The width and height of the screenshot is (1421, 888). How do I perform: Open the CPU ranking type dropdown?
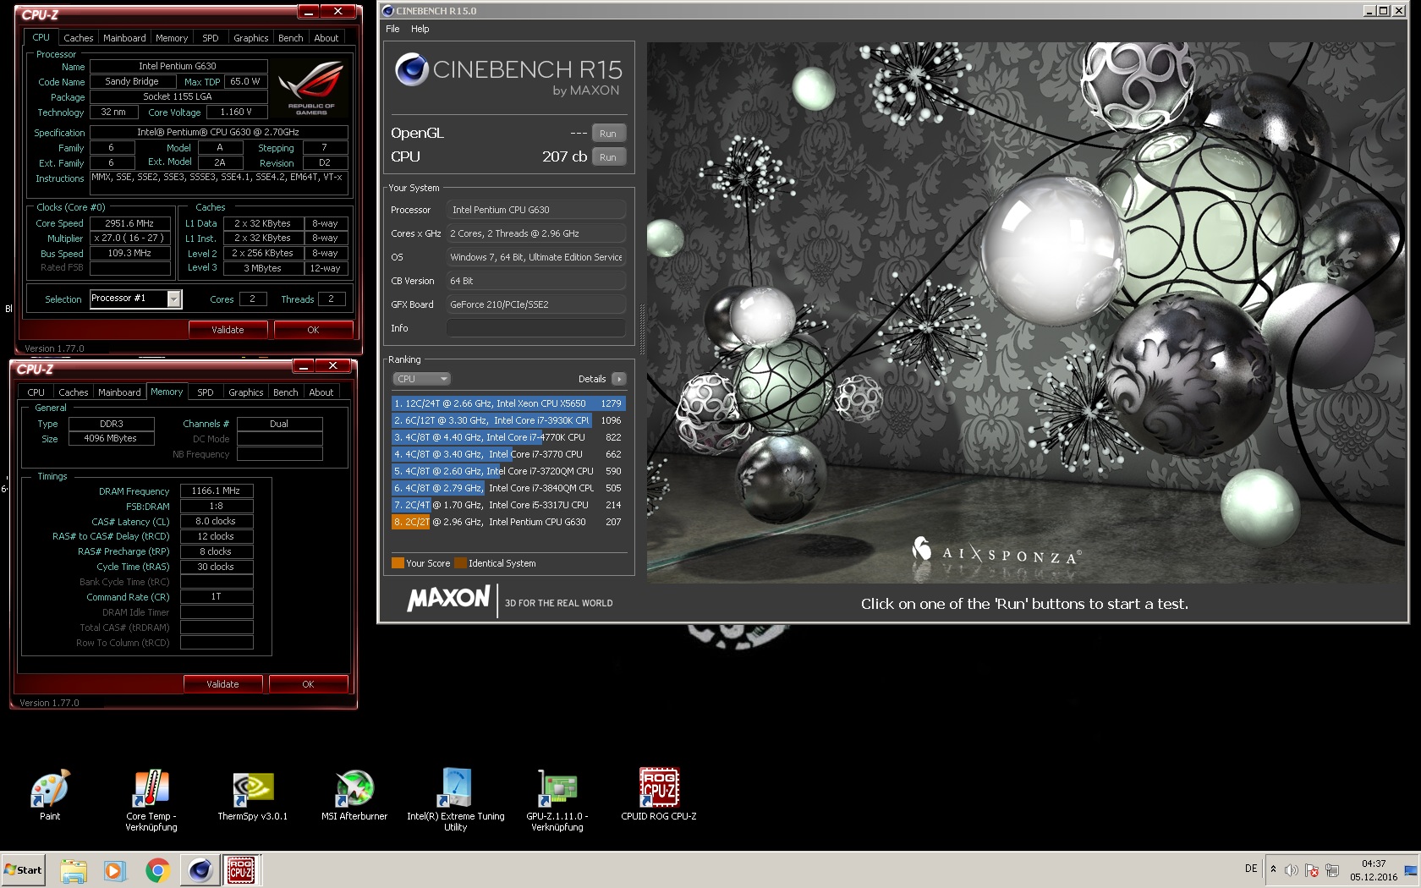pos(421,379)
